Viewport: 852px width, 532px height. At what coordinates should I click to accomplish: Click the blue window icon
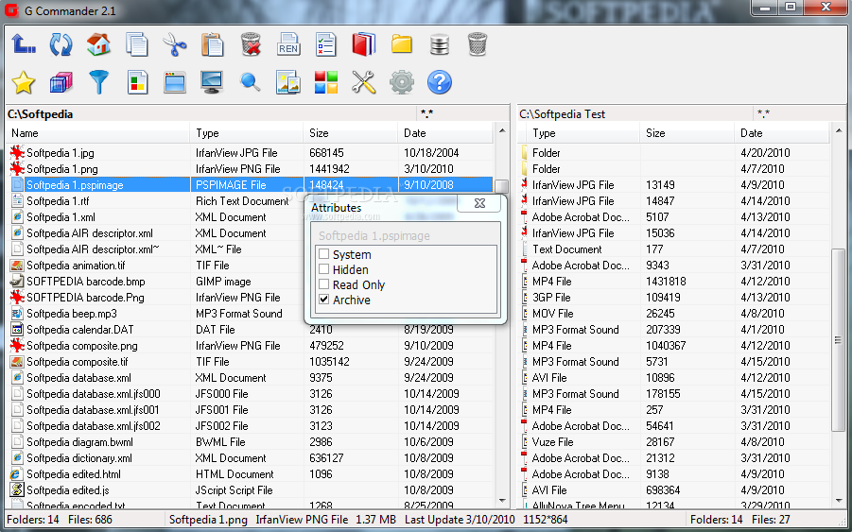(174, 82)
